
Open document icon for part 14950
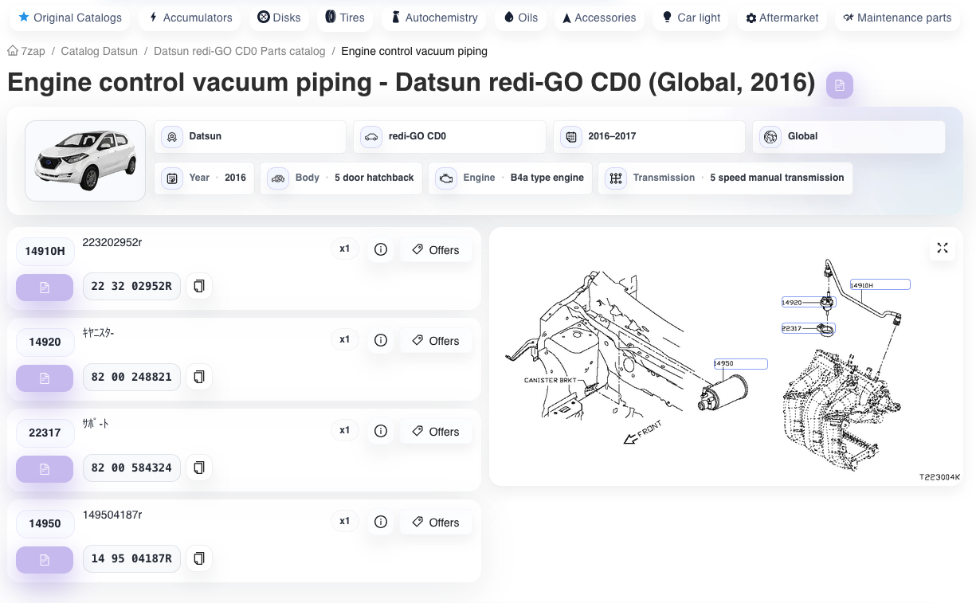tap(45, 559)
